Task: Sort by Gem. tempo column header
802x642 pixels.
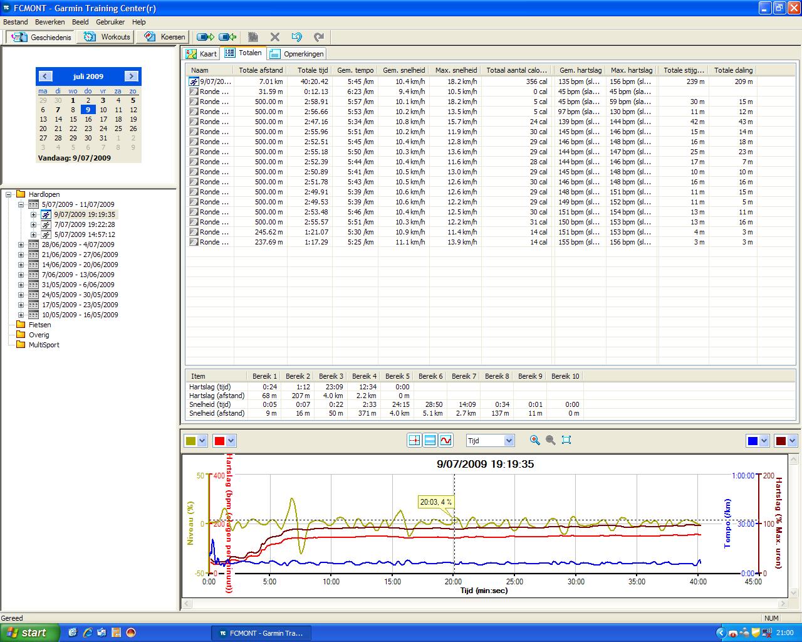Action: (x=355, y=70)
